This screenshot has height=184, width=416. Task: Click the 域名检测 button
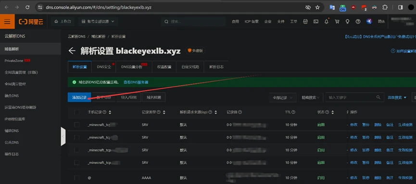tap(153, 97)
